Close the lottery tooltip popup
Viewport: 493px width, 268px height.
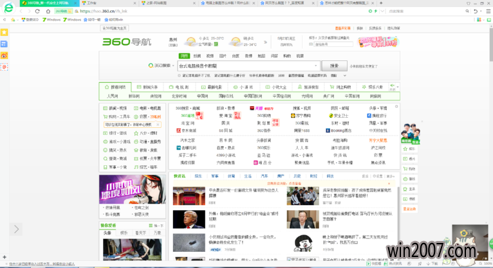coord(158,125)
